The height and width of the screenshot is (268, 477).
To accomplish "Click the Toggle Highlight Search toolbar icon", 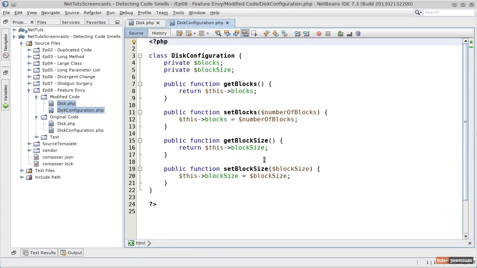I will 245,33.
